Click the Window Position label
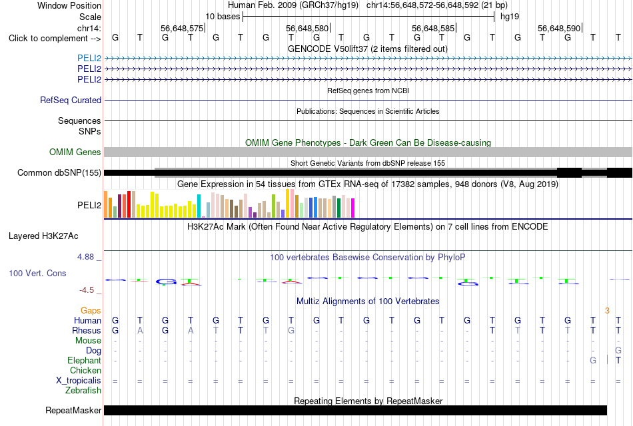Viewport: 633px width, 426px height. click(69, 5)
